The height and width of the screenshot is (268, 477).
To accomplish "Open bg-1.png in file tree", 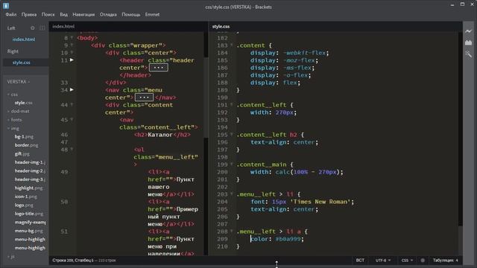I will coord(24,137).
